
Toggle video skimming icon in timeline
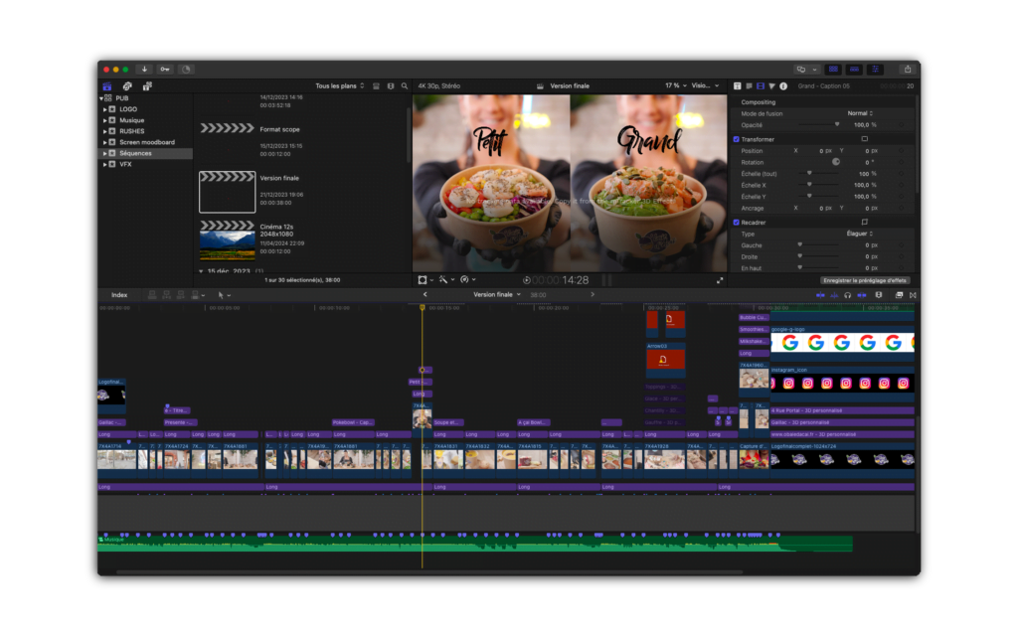tap(820, 295)
